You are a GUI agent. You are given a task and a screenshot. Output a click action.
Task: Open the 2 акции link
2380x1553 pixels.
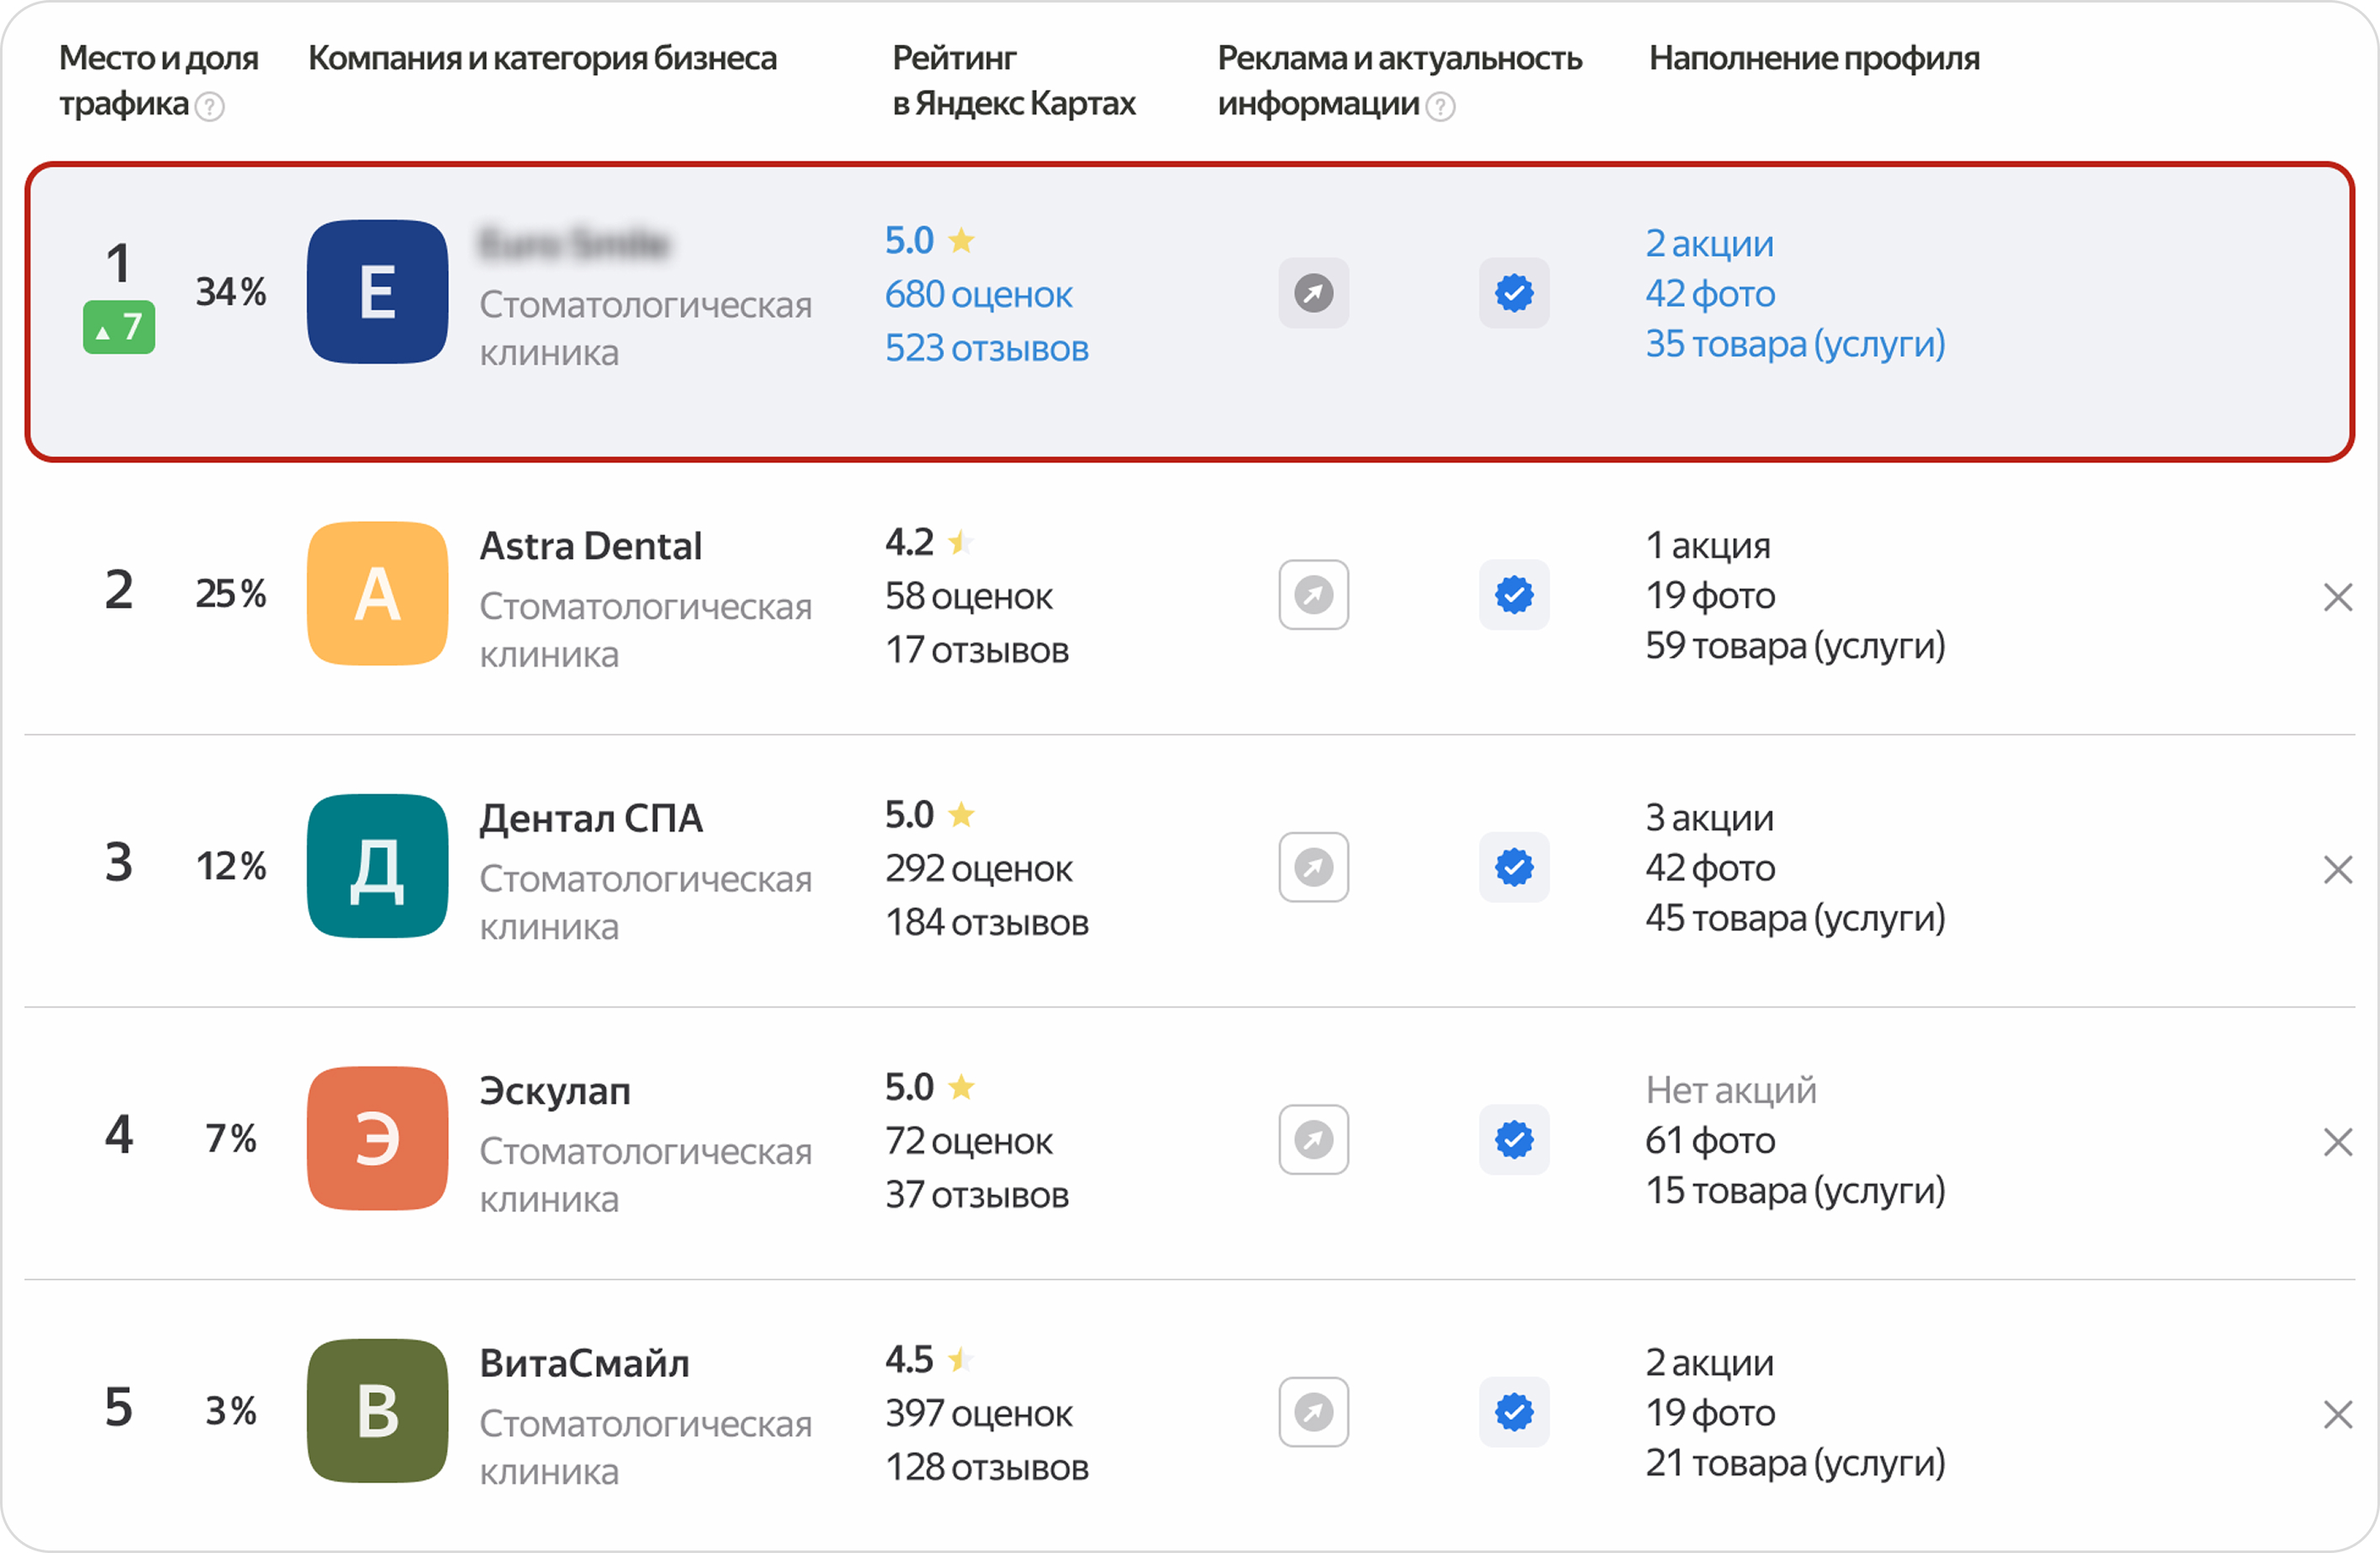pos(1709,244)
